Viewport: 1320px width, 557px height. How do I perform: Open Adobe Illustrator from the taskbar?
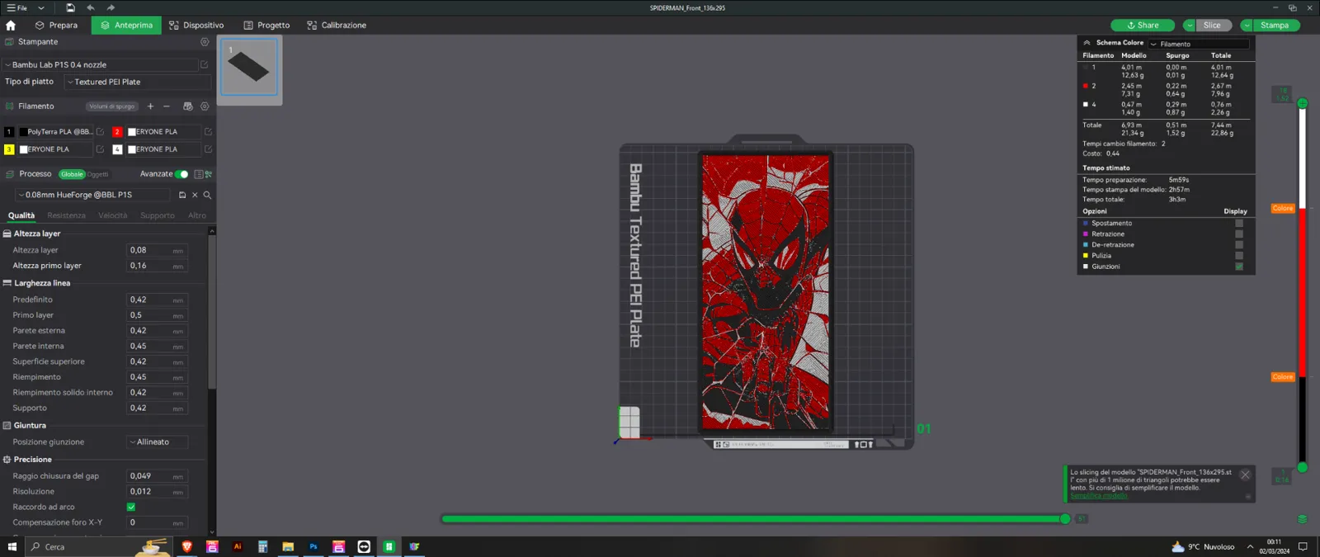[x=238, y=546]
